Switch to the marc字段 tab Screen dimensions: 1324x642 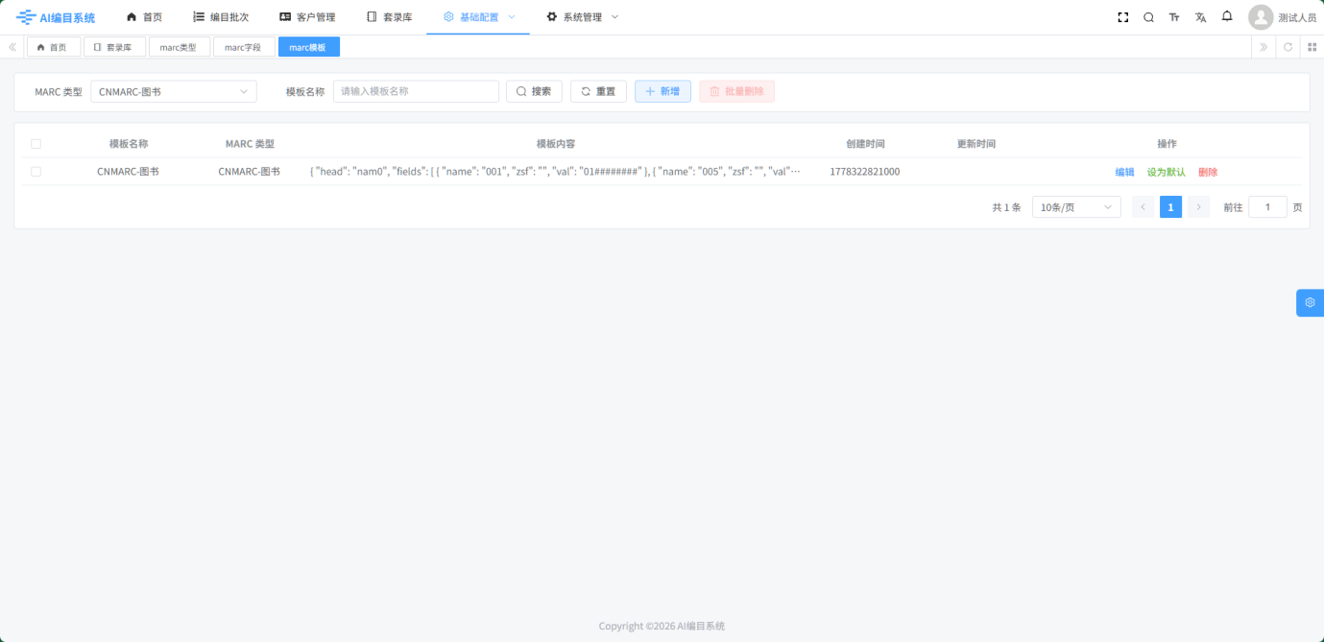pos(243,47)
